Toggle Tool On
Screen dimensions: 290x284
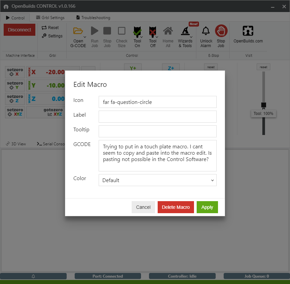coord(137,32)
